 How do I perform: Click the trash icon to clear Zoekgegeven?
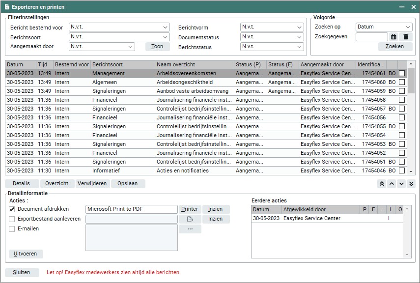point(406,37)
